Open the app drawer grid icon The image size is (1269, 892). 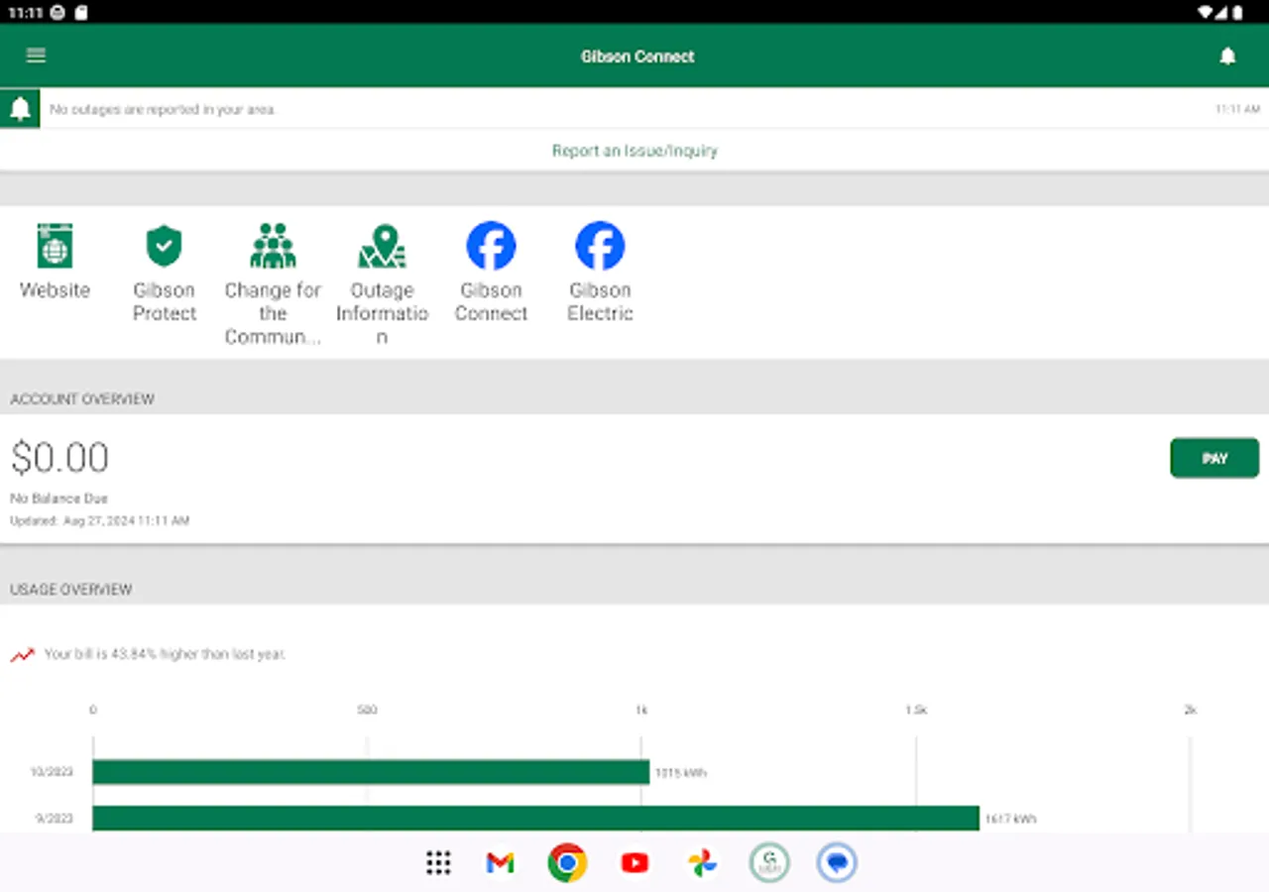(x=438, y=863)
